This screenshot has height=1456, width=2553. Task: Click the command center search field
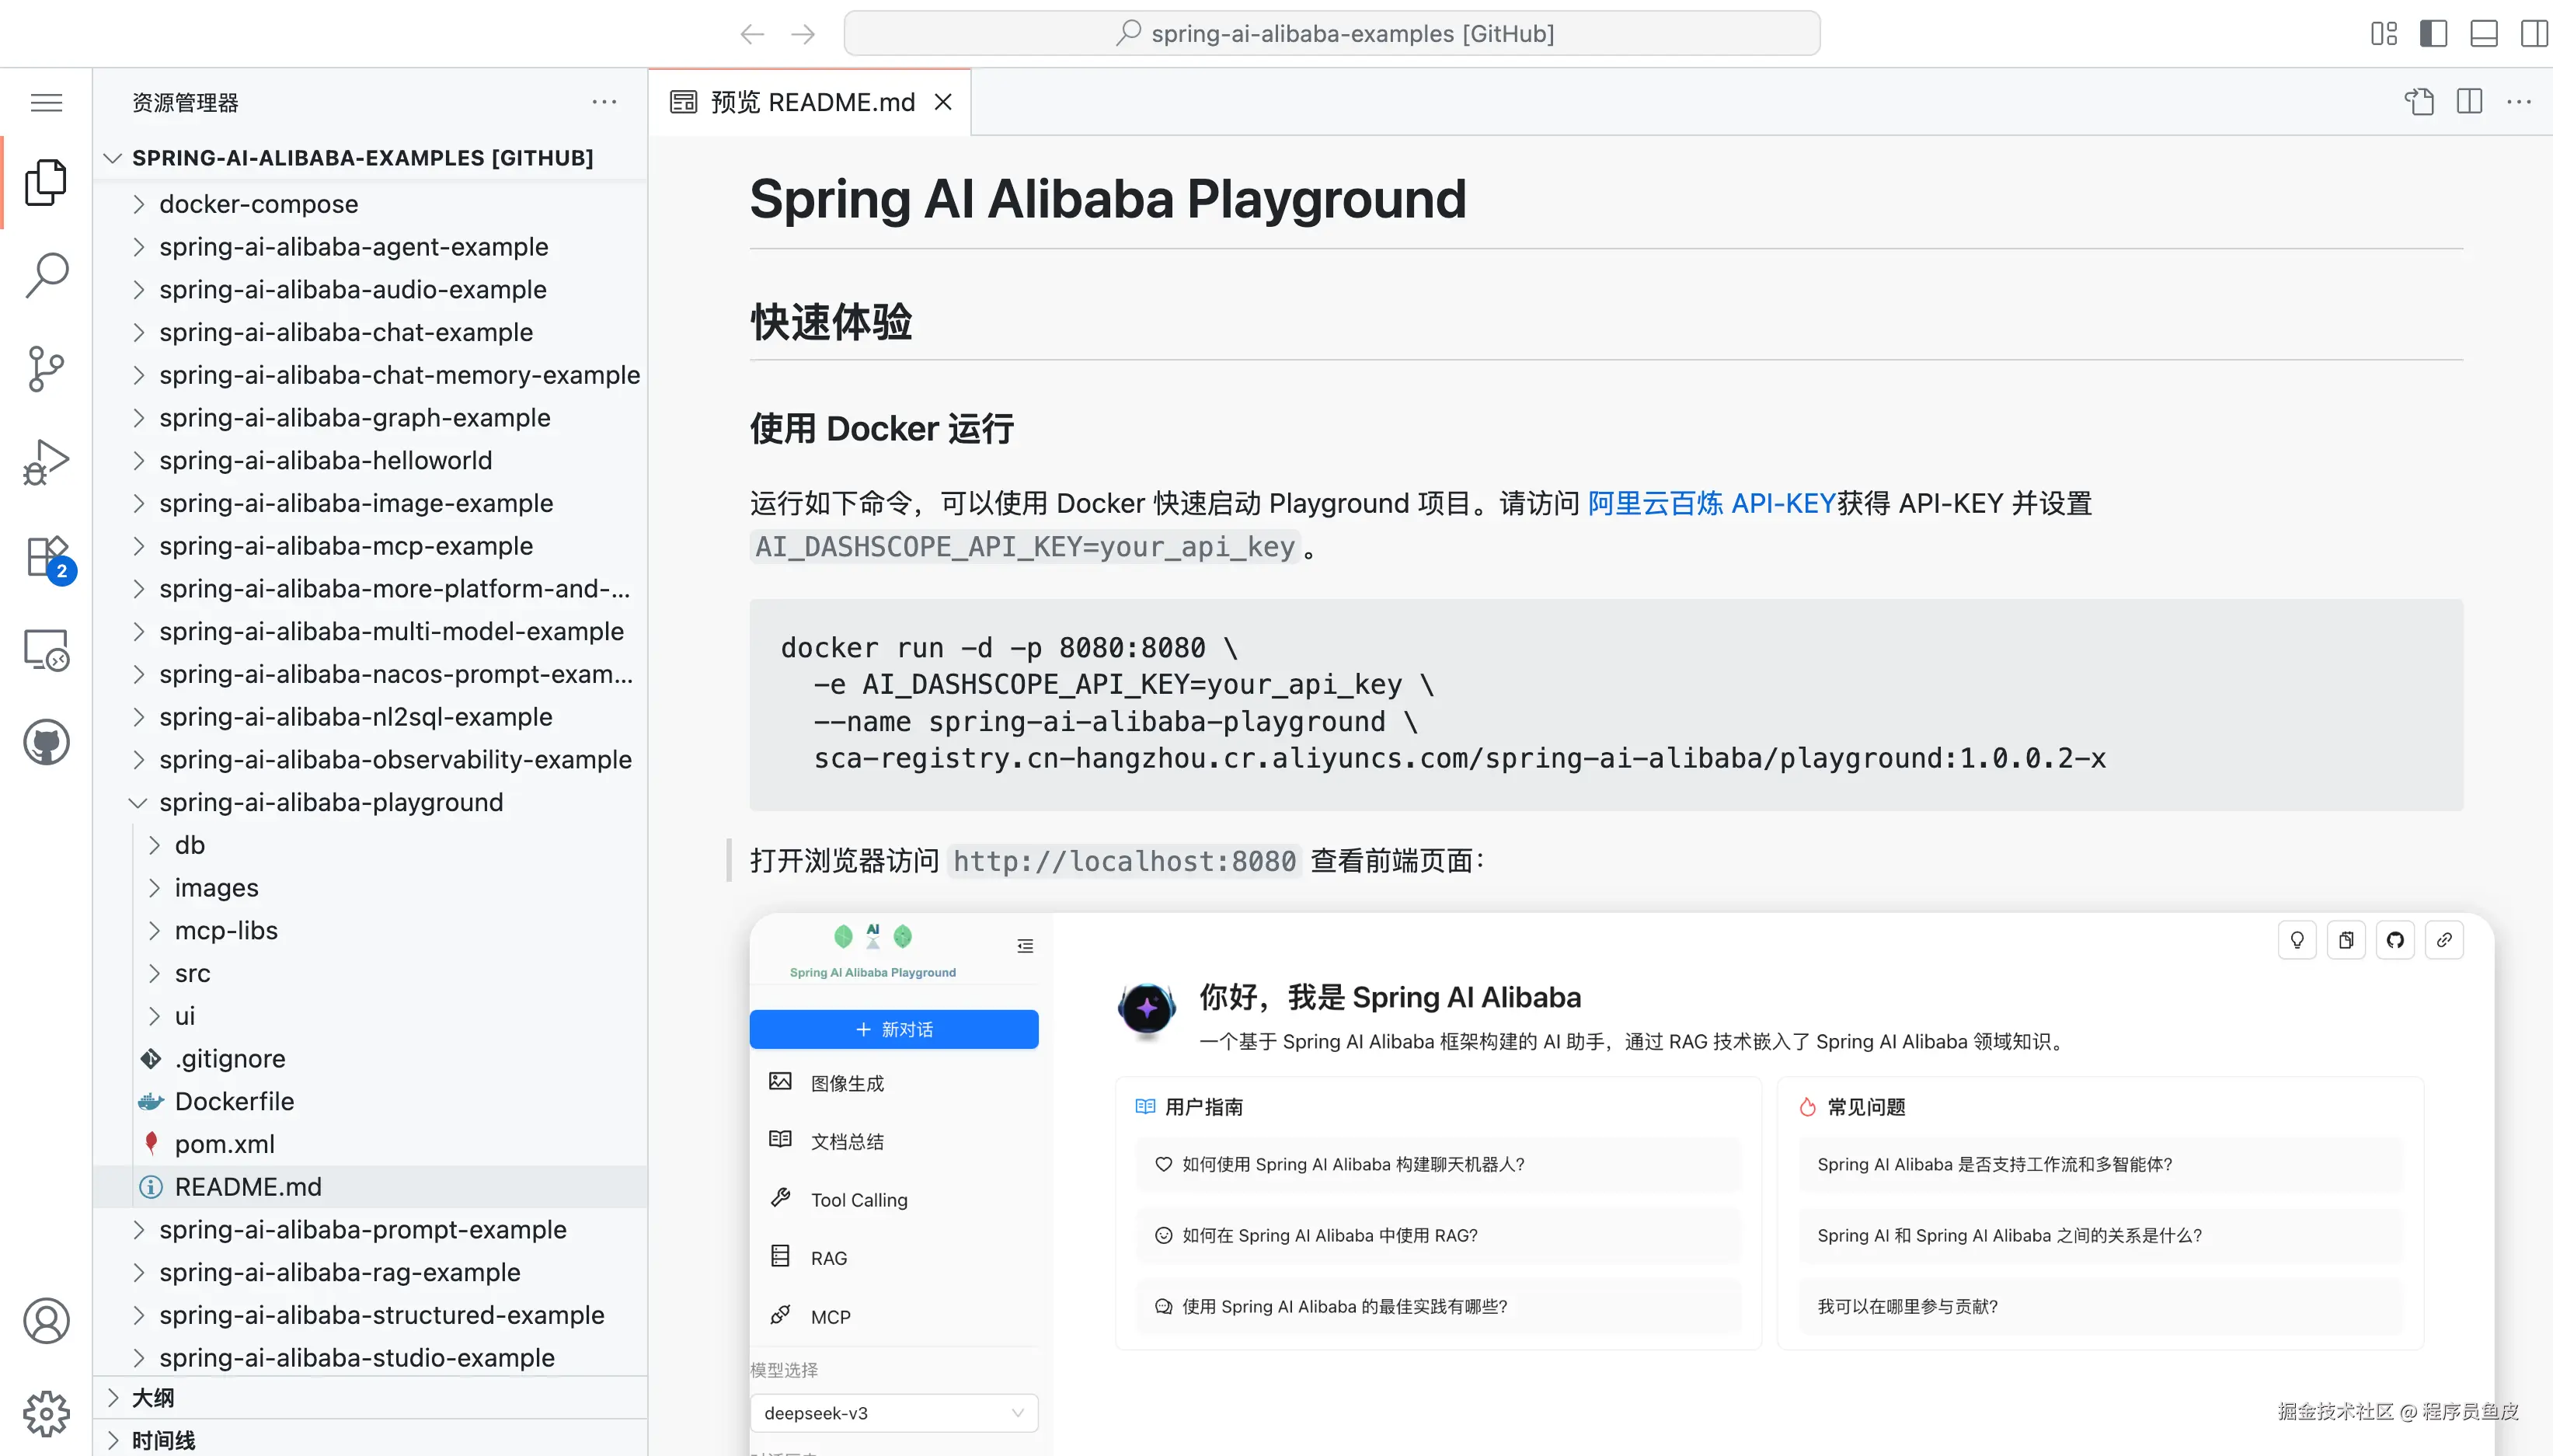[x=1331, y=34]
